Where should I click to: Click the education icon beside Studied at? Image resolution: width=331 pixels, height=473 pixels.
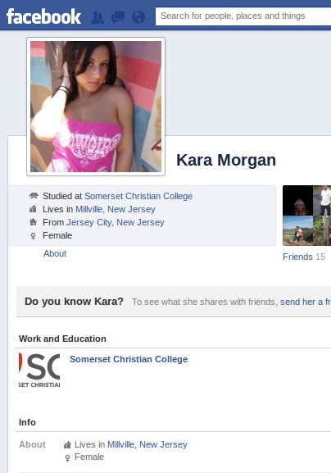tap(34, 195)
